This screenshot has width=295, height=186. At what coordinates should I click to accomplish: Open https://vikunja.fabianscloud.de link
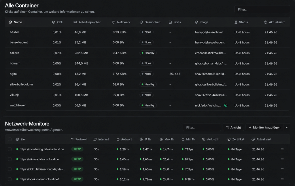(x=39, y=159)
